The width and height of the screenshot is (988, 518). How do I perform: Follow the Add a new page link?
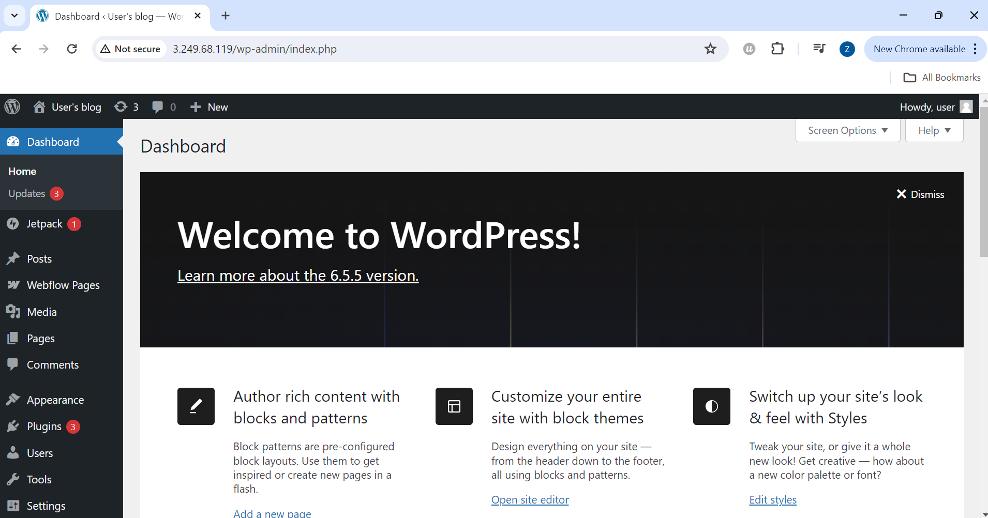[272, 513]
